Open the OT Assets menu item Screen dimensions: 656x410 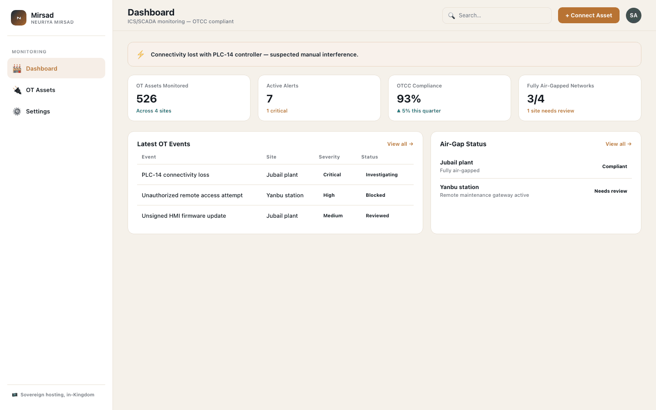[x=56, y=90]
